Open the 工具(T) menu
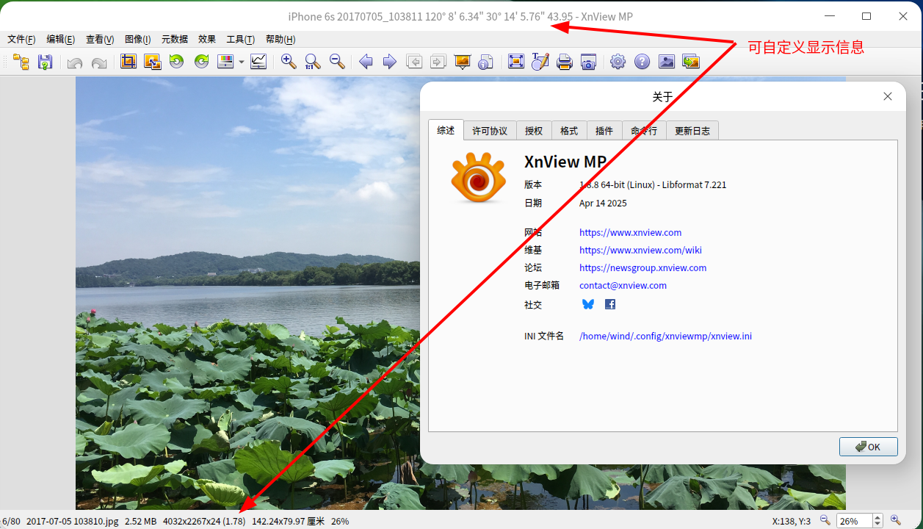This screenshot has width=923, height=529. (241, 40)
